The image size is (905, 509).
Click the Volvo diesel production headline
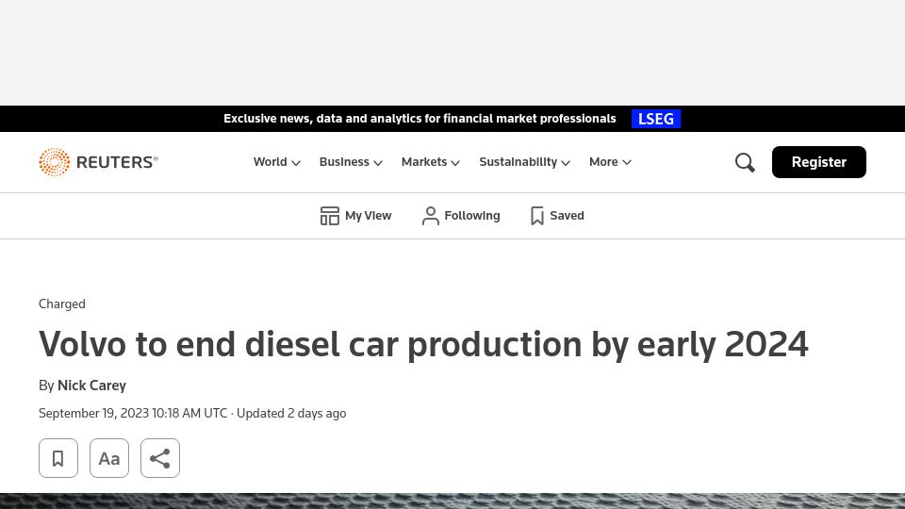click(423, 345)
